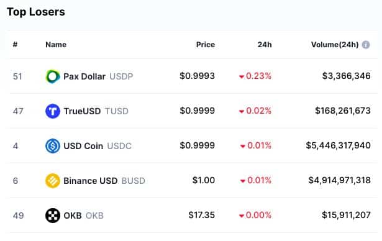Sort the table by Price column
382x241 pixels.
point(206,45)
